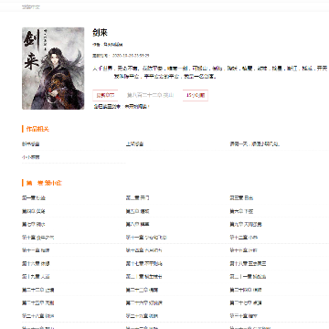Viewport: 329px width, 329px height.
Task: Open the latest chapter 第八百二十二章 link
Action: (151, 95)
